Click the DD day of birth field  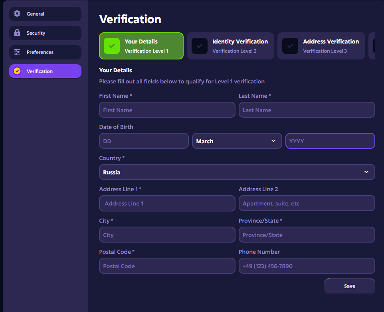[x=144, y=141]
